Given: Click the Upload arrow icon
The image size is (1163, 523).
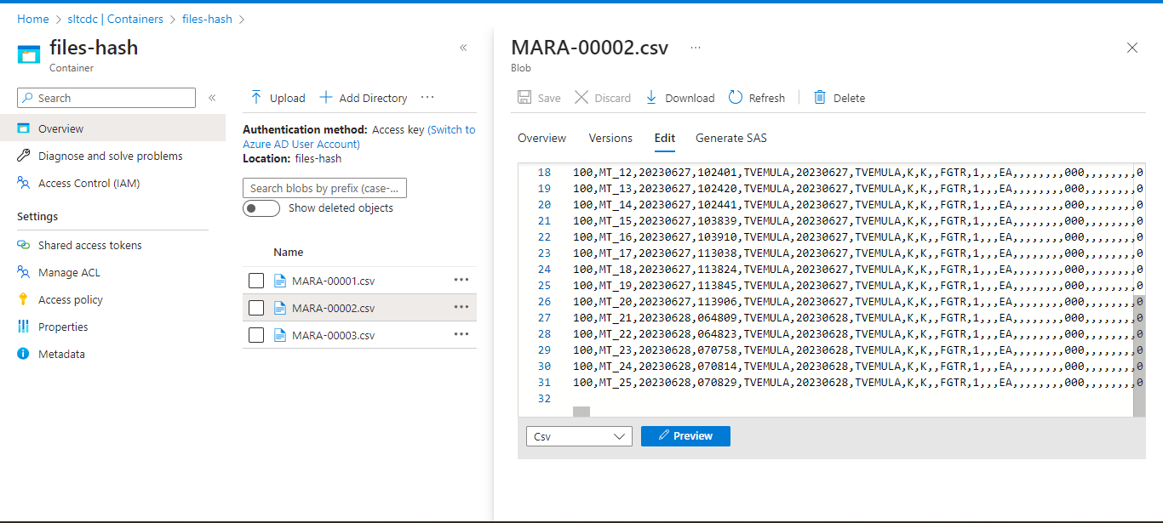Looking at the screenshot, I should coord(255,98).
